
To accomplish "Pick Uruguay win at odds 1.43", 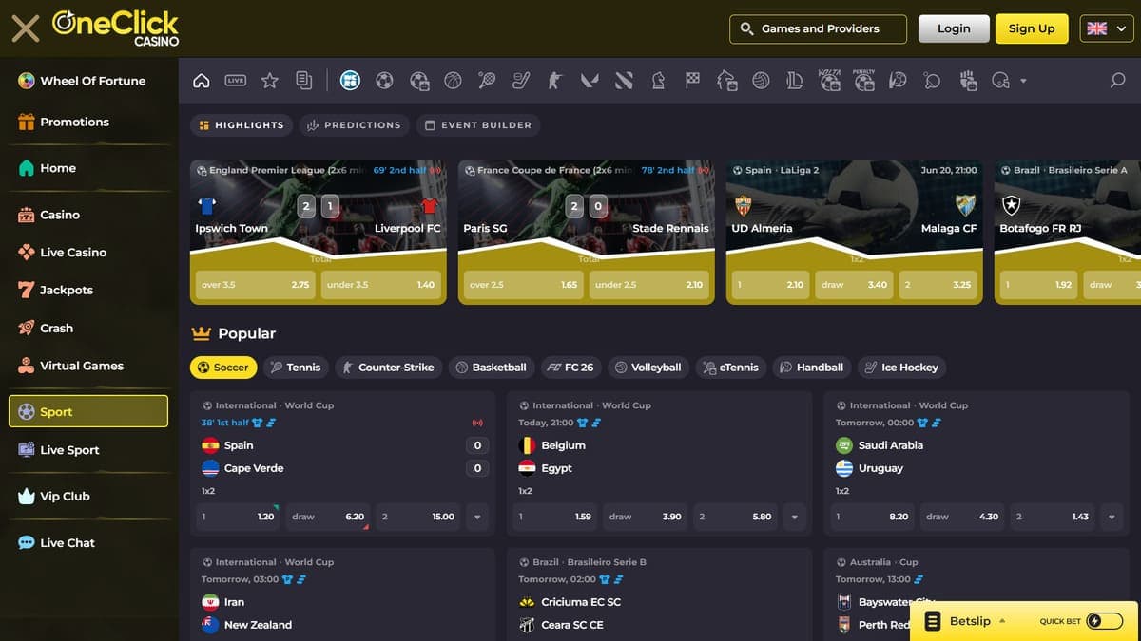I will tap(1054, 518).
